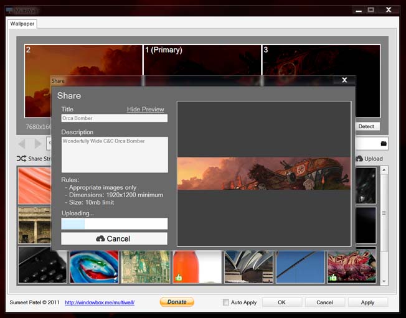Click the cloud icon on Cancel upload button

[x=100, y=238]
